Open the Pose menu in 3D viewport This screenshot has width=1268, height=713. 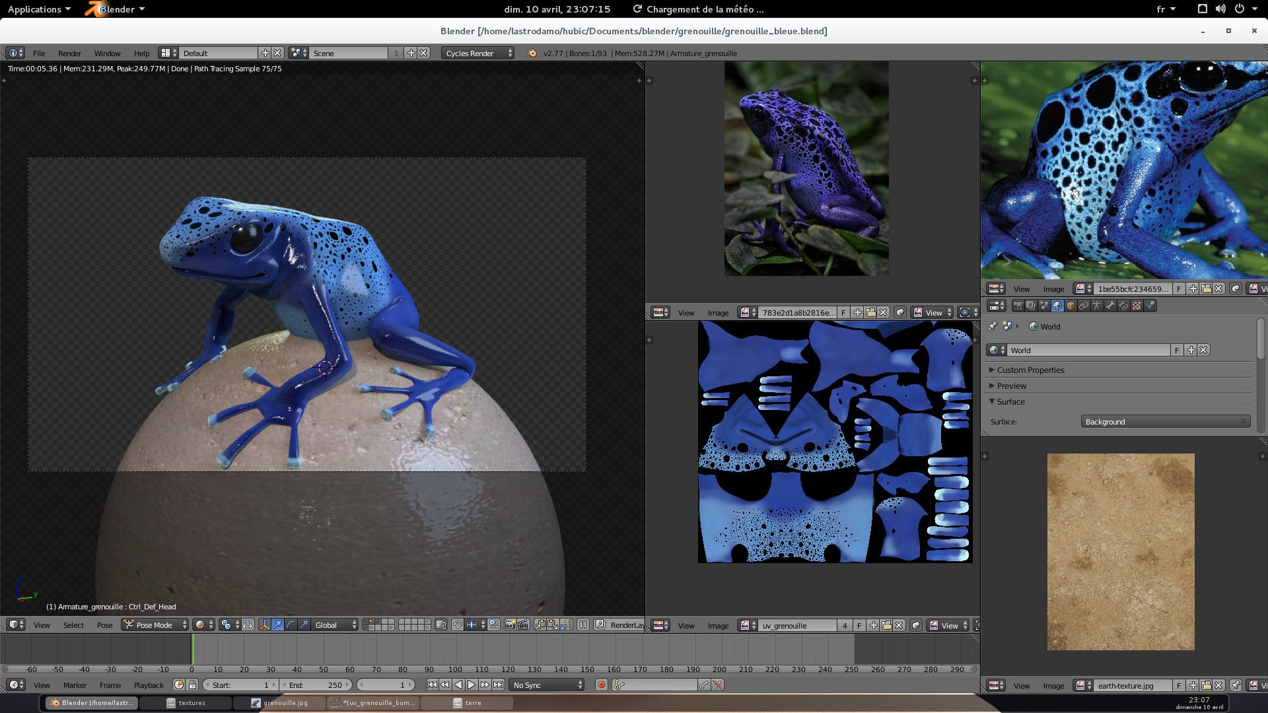pos(104,625)
